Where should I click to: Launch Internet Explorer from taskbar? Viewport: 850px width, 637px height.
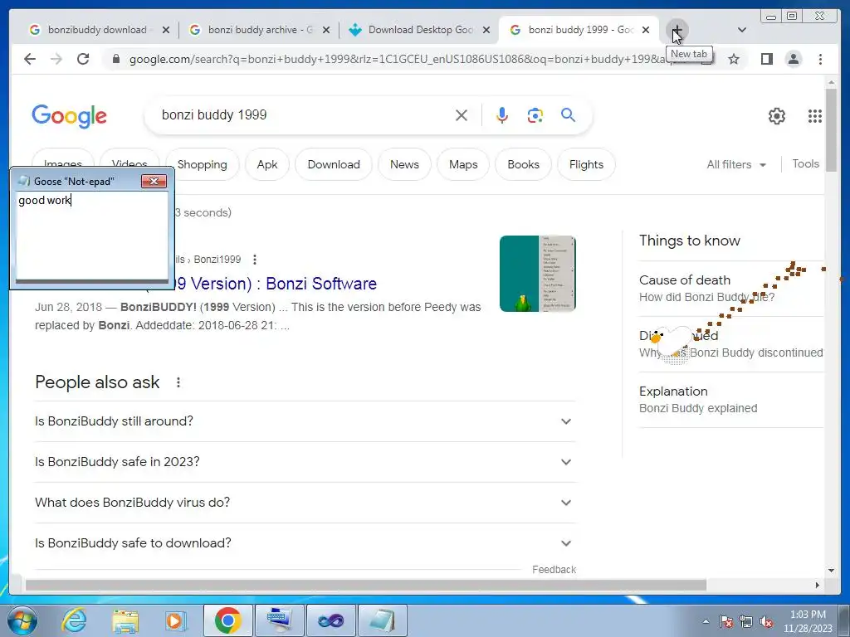pyautogui.click(x=73, y=620)
